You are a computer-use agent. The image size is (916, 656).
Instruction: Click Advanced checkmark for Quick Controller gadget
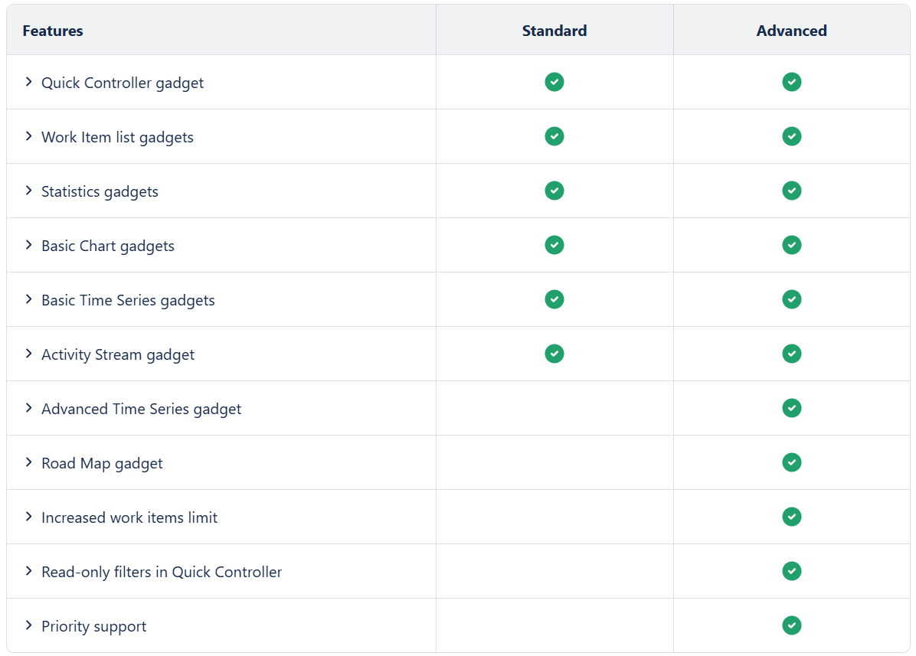point(792,82)
